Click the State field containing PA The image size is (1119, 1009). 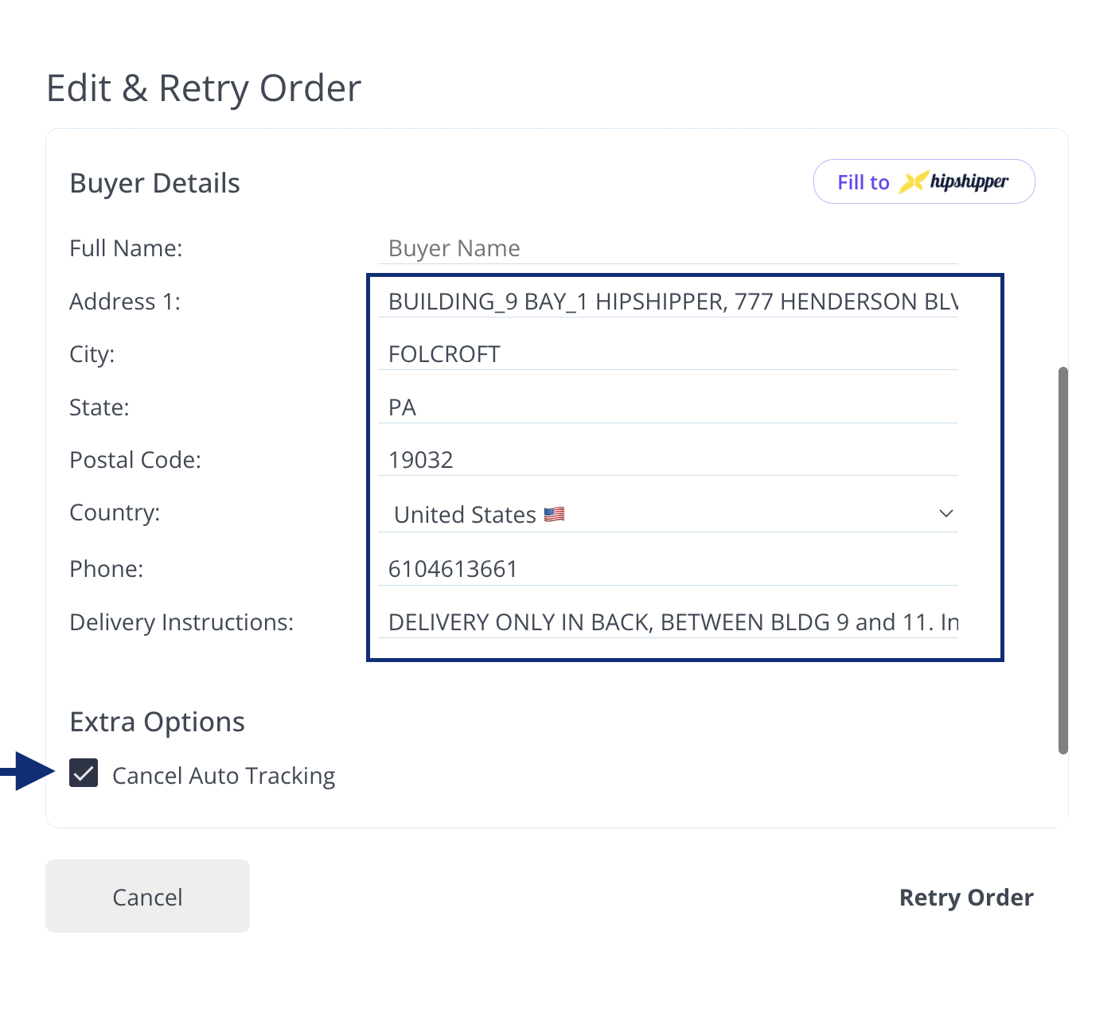tap(667, 407)
